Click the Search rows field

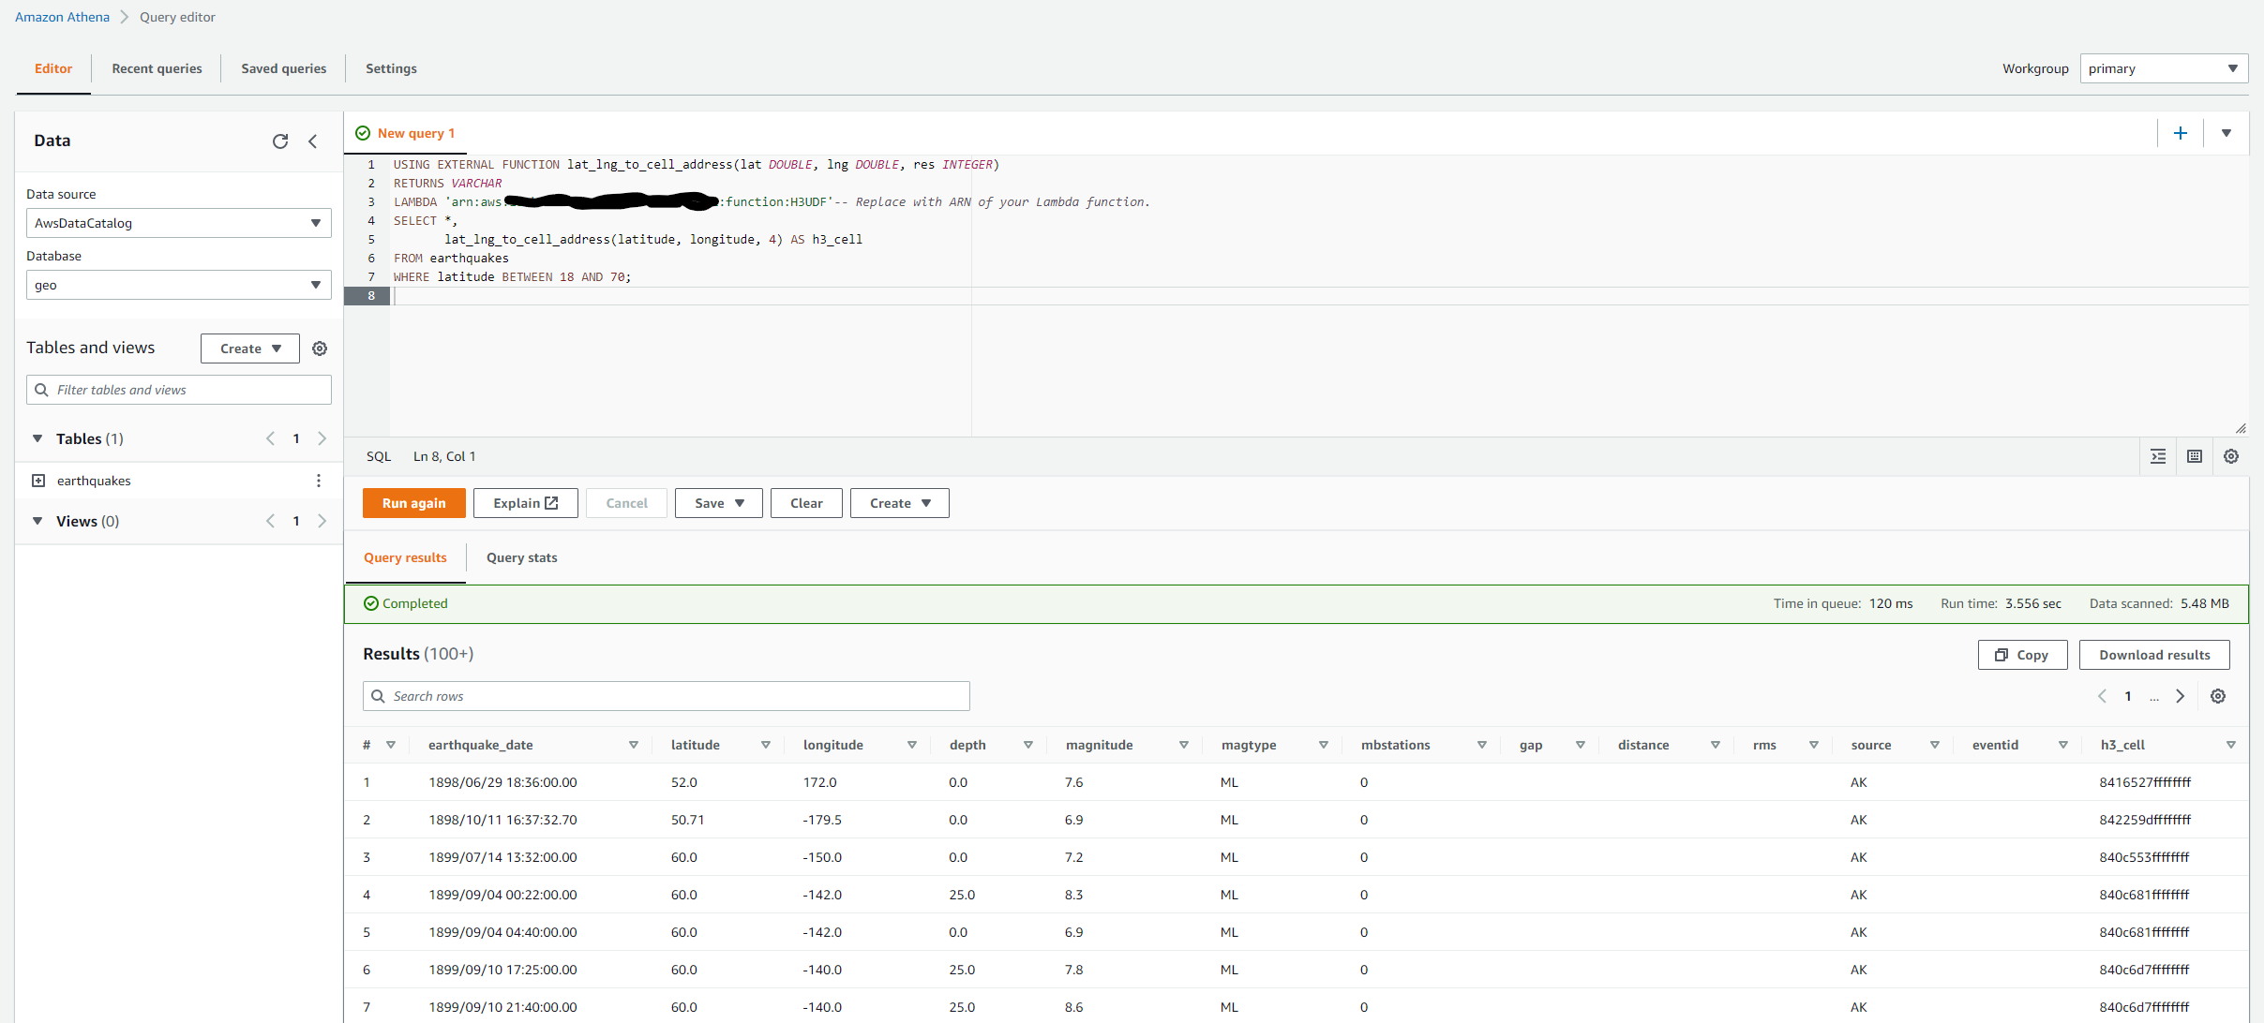coord(666,696)
